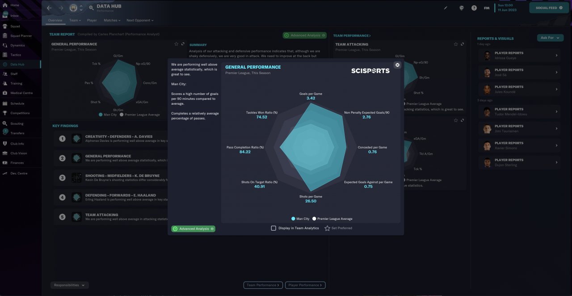Click the Team Performance button at bottom

pos(263,285)
